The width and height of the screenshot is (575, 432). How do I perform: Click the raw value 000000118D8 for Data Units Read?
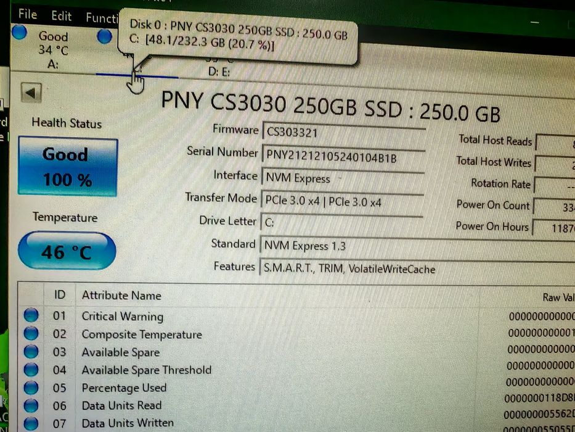coord(539,398)
